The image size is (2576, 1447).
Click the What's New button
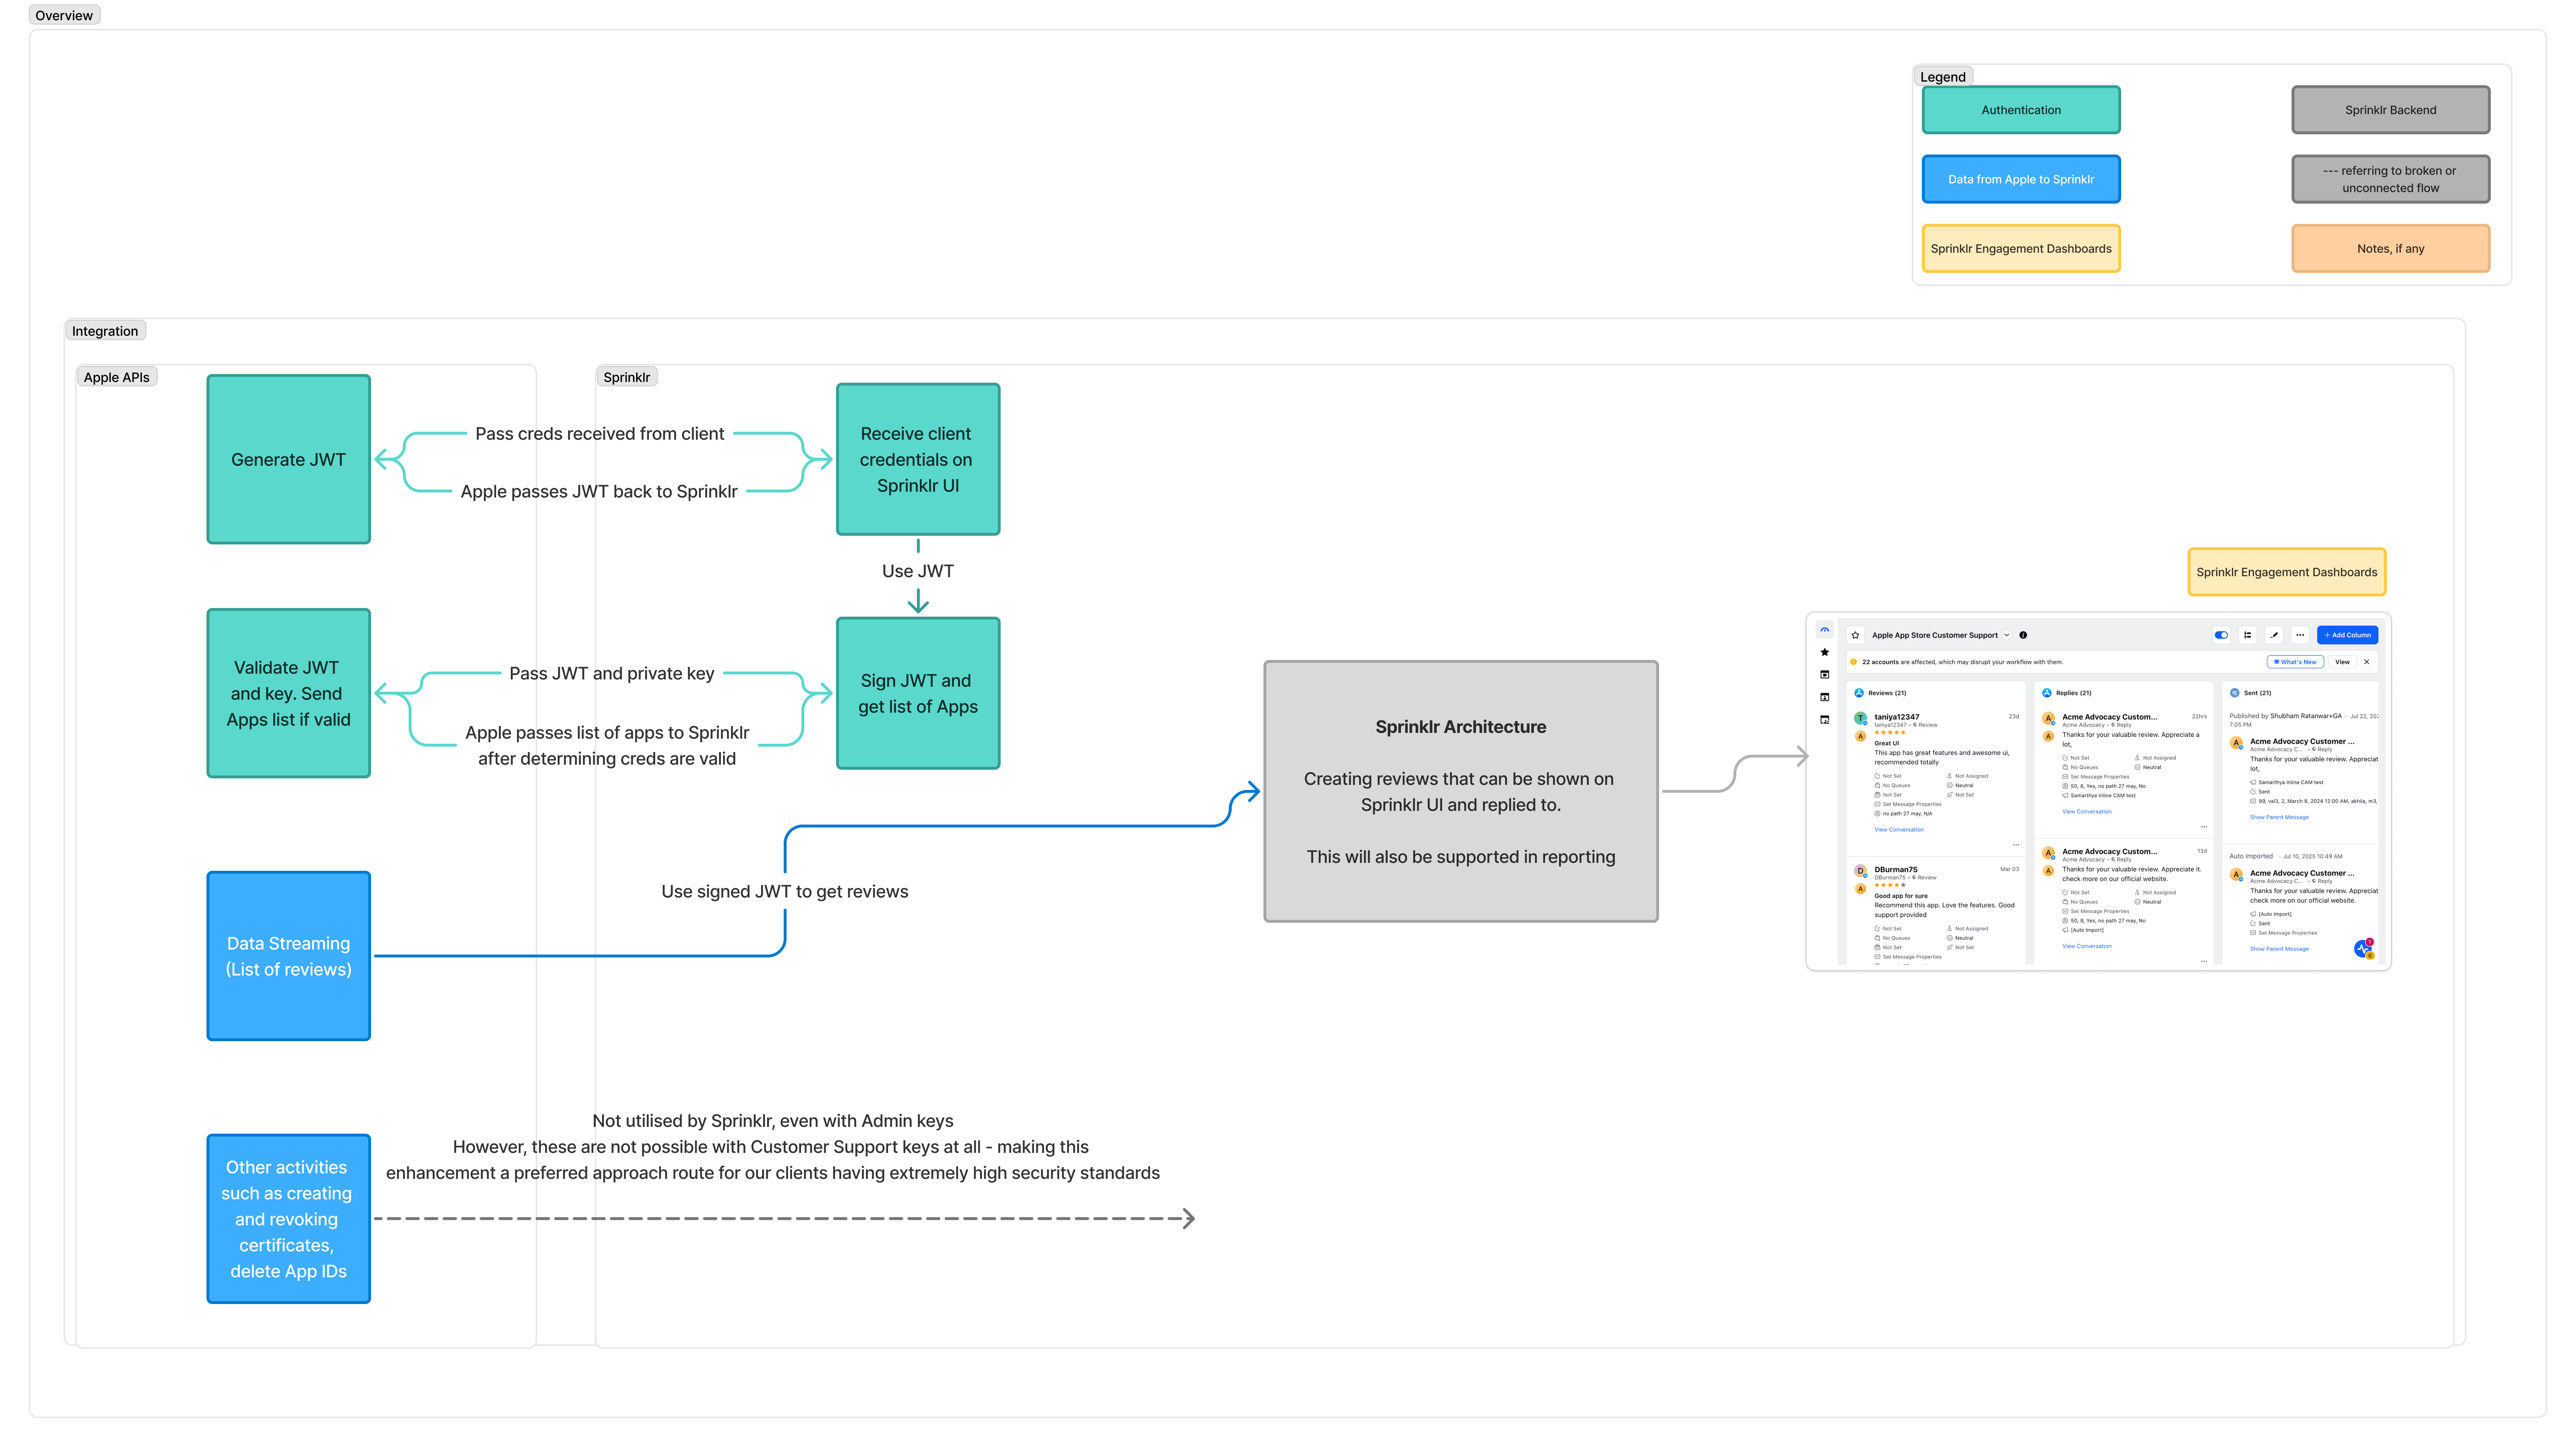[2295, 662]
